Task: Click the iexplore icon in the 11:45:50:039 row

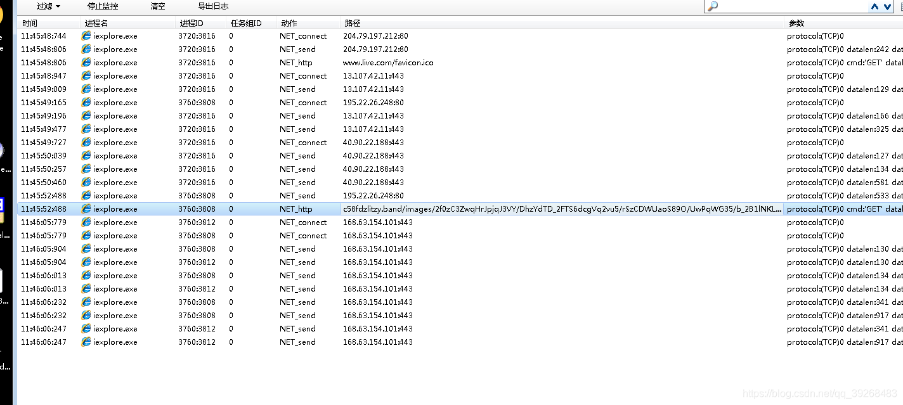Action: [x=86, y=155]
